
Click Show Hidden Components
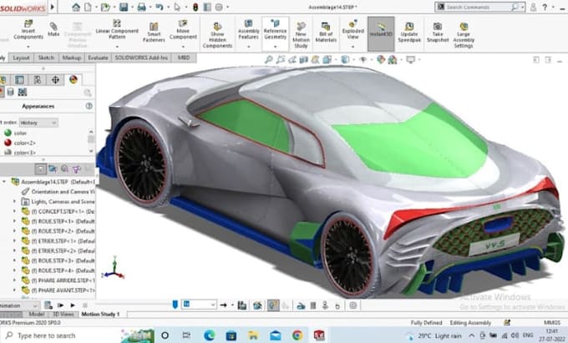pos(217,35)
